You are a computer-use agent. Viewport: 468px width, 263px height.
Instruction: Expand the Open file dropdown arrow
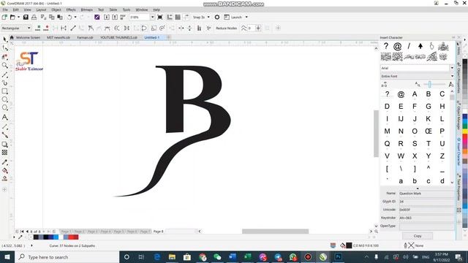pos(19,18)
